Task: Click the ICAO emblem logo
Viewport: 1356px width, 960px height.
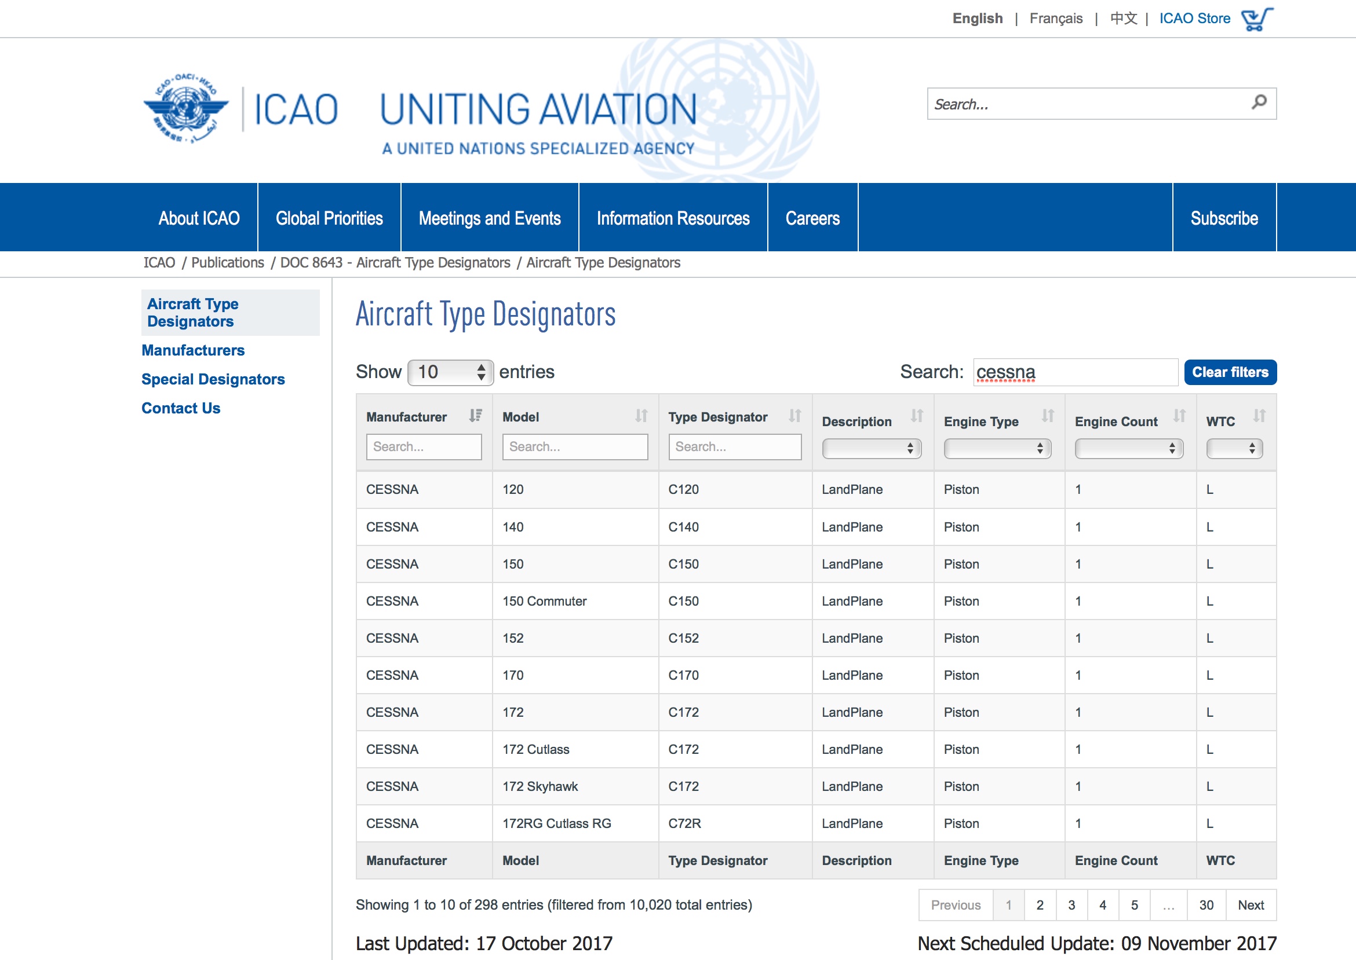Action: pos(186,109)
